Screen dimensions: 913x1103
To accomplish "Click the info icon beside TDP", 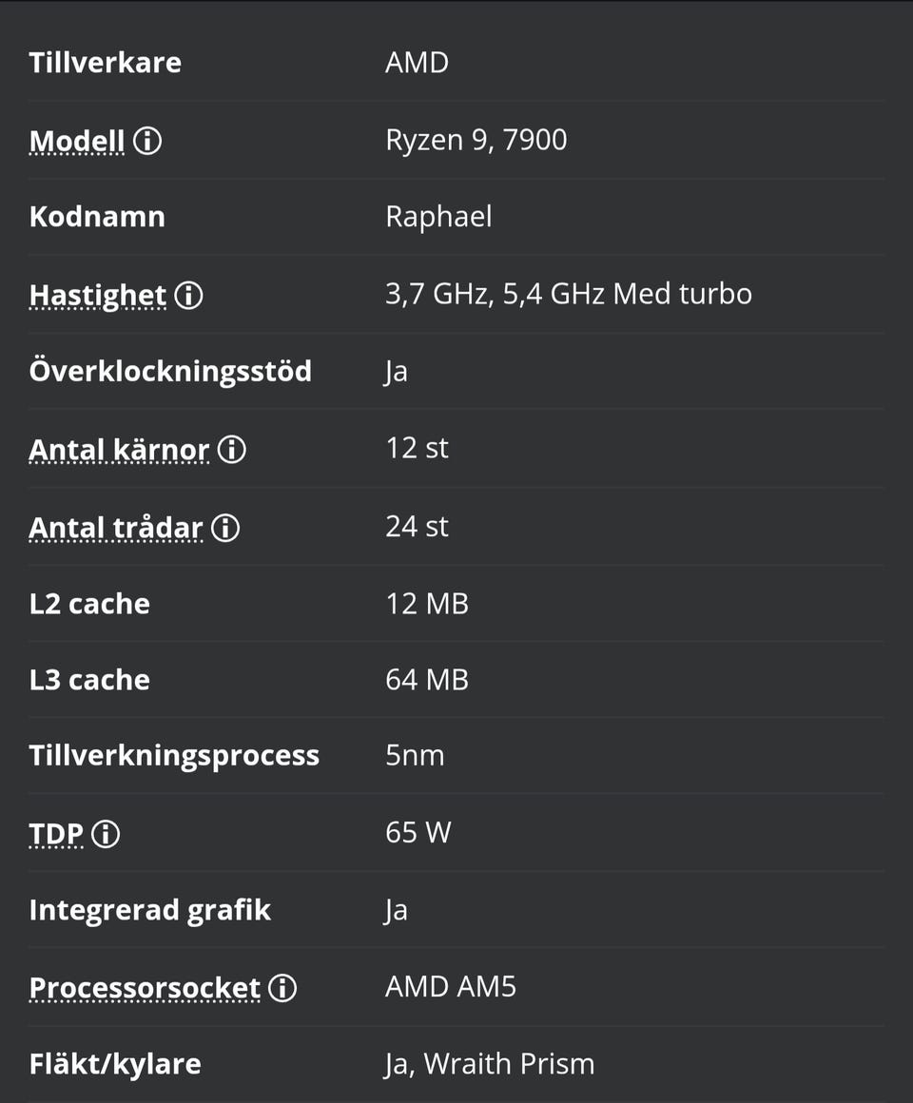I will point(106,834).
